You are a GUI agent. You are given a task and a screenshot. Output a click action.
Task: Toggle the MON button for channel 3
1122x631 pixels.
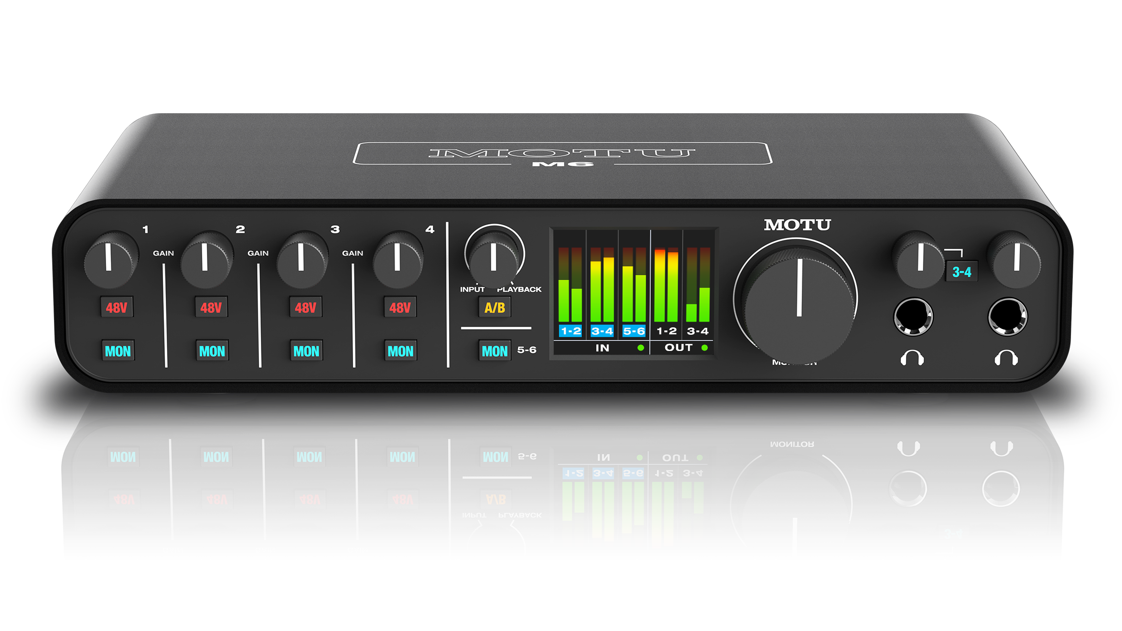coord(306,351)
